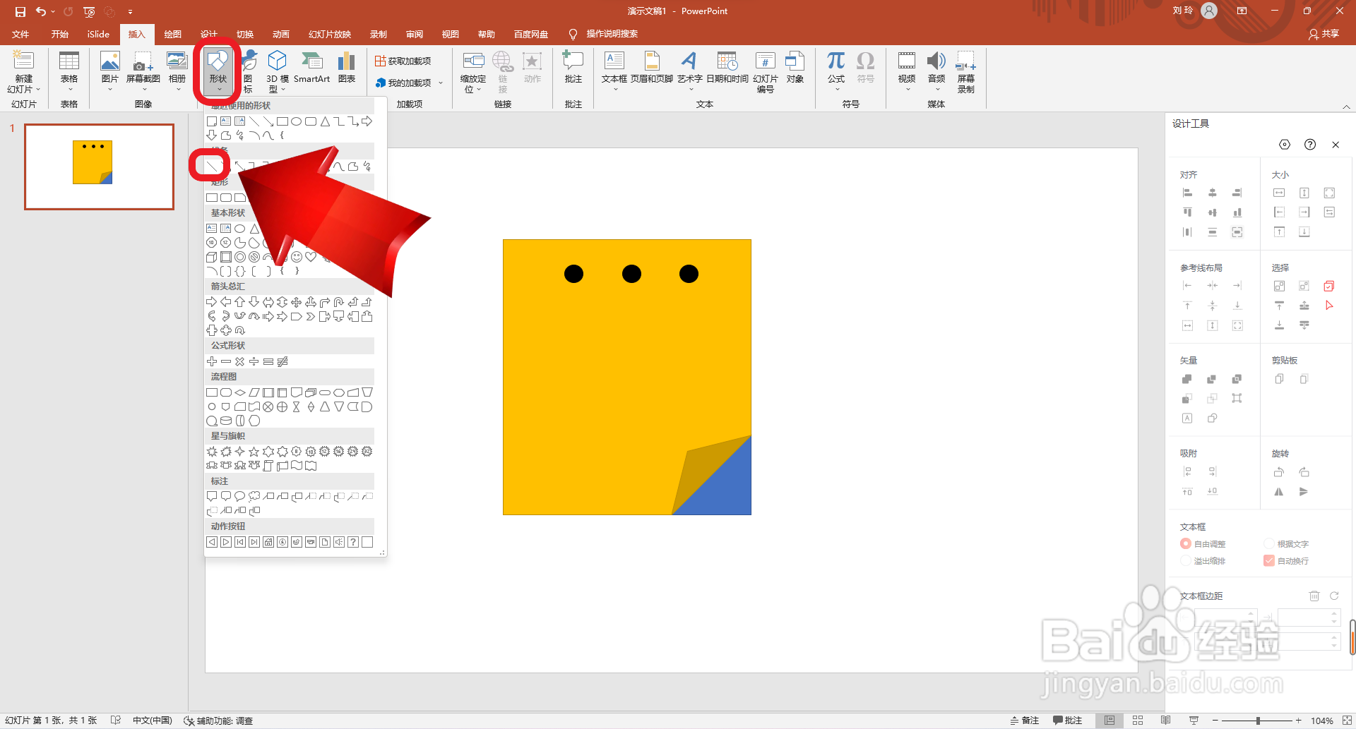Choose the smiley face shape
This screenshot has height=729, width=1356.
(297, 257)
